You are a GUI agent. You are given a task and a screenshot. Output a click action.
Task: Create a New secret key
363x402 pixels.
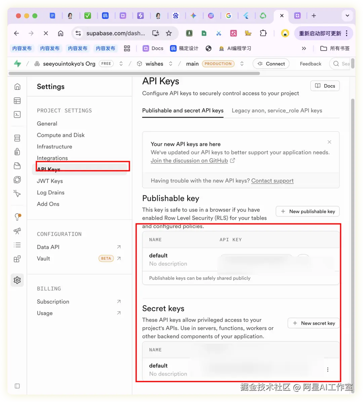(314, 323)
